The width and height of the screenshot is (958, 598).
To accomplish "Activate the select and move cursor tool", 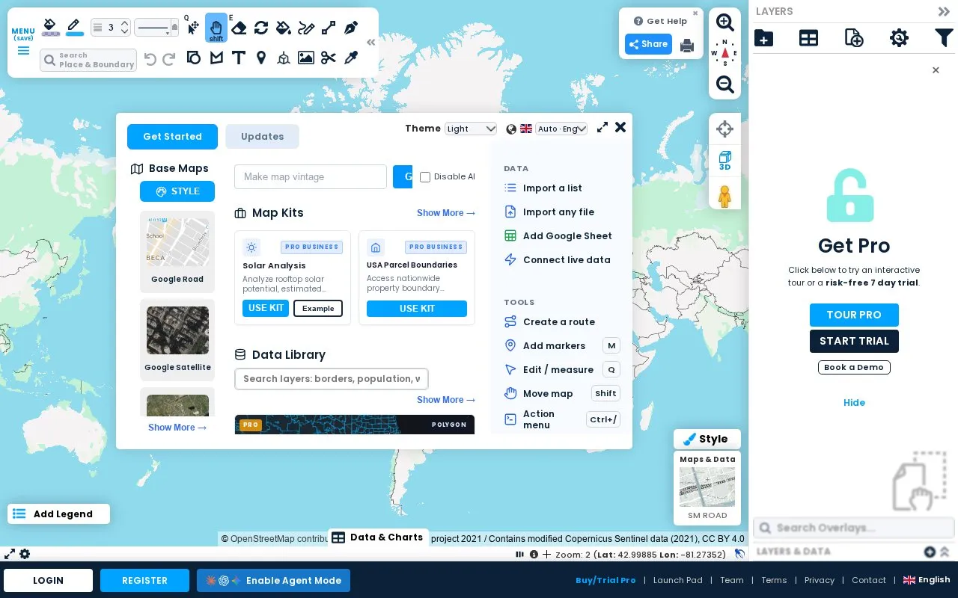I will point(193,28).
